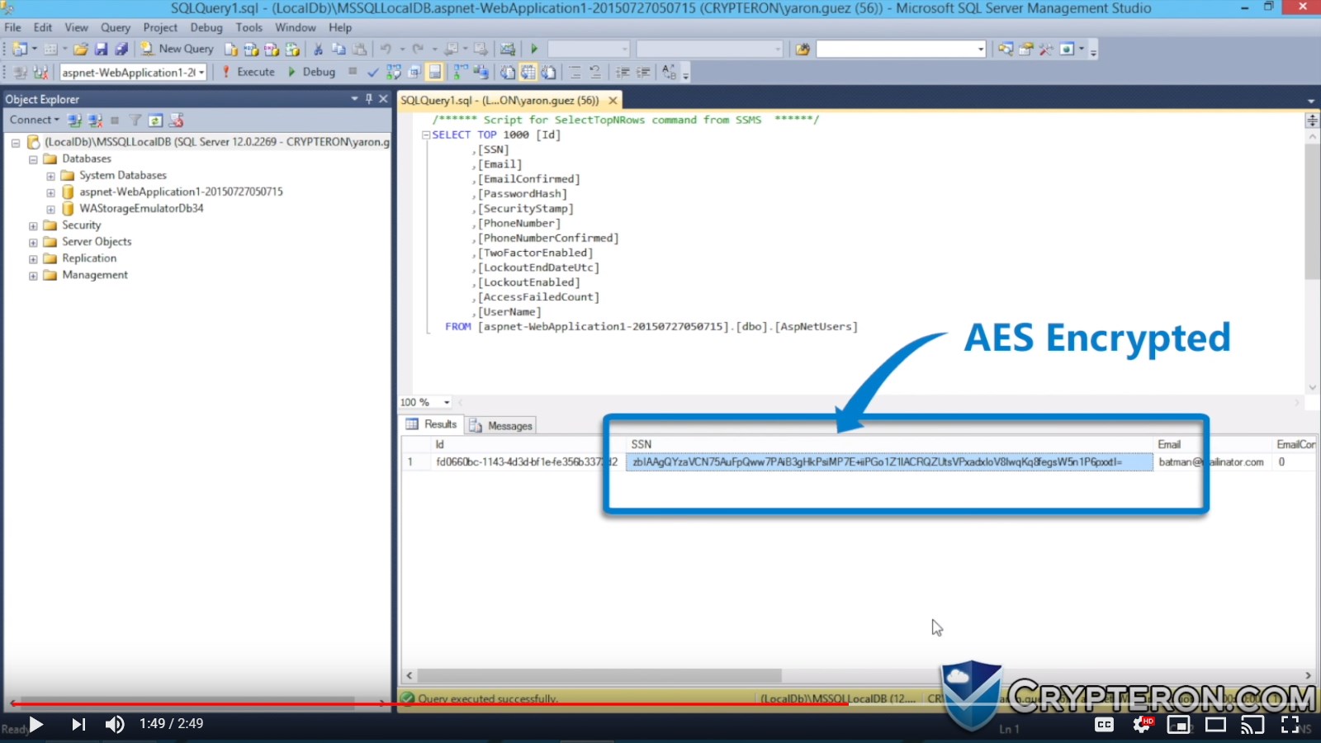Screen dimensions: 1321x743
Task: Expand System Databases folder
Action: point(50,176)
